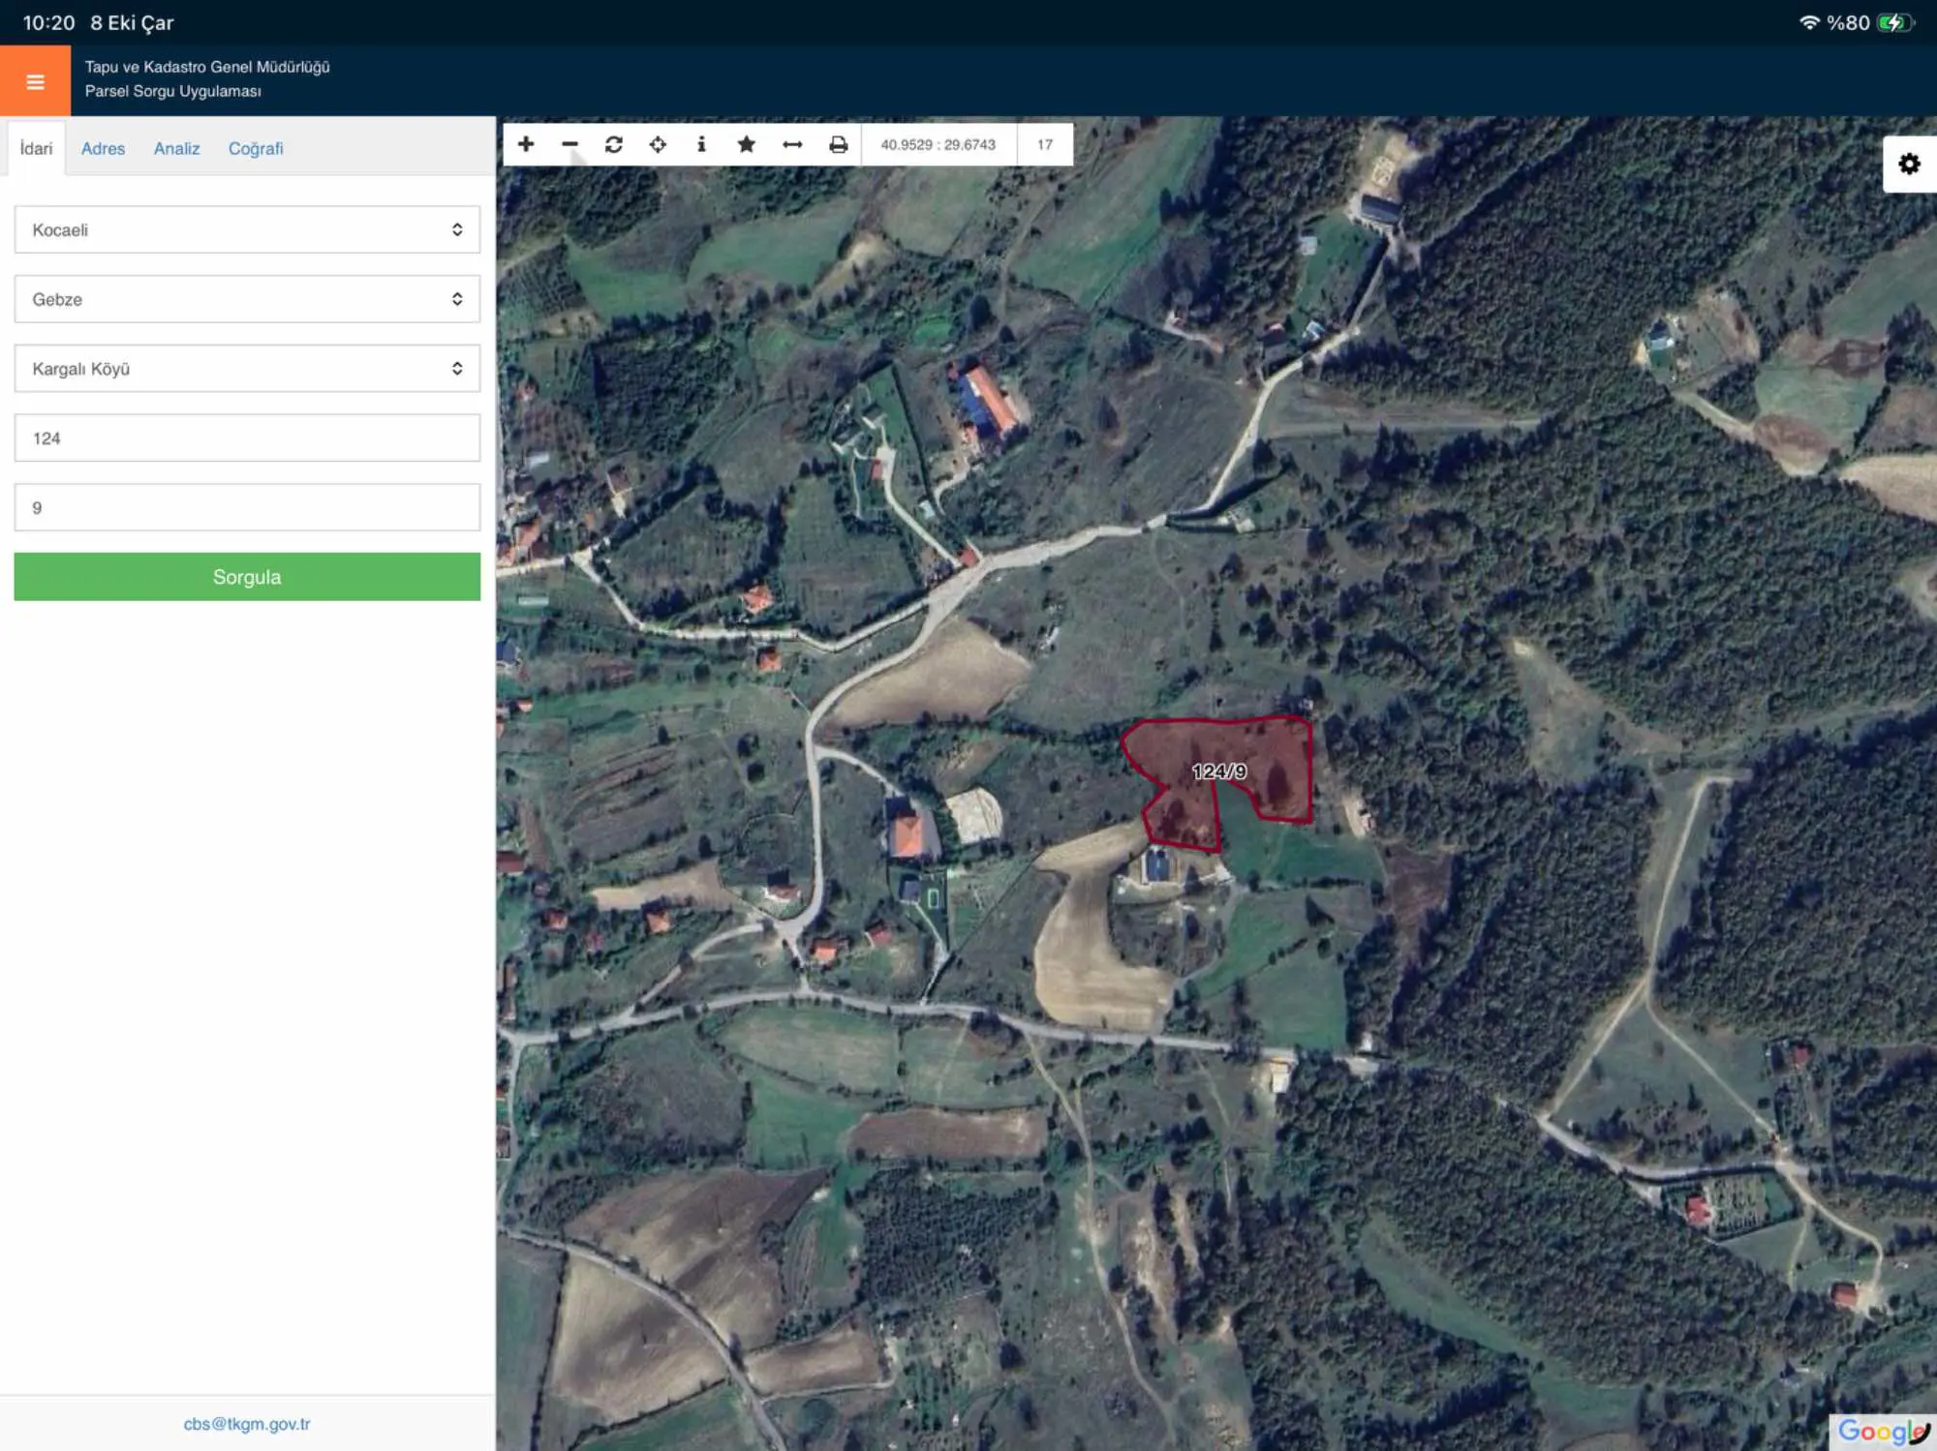Click the Tapu ve Kadastro Genel Müdürlüğü title
This screenshot has width=1937, height=1451.
207,67
